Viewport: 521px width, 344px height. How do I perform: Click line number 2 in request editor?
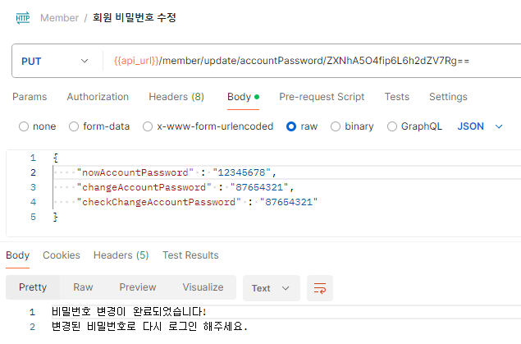pyautogui.click(x=33, y=173)
